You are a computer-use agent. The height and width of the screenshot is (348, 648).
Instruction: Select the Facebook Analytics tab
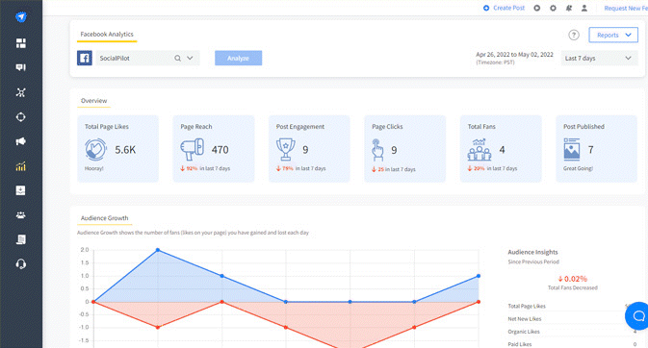107,35
